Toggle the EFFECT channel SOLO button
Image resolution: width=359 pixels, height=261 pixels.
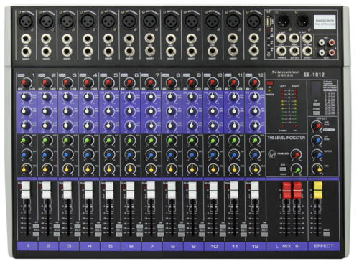click(x=326, y=234)
